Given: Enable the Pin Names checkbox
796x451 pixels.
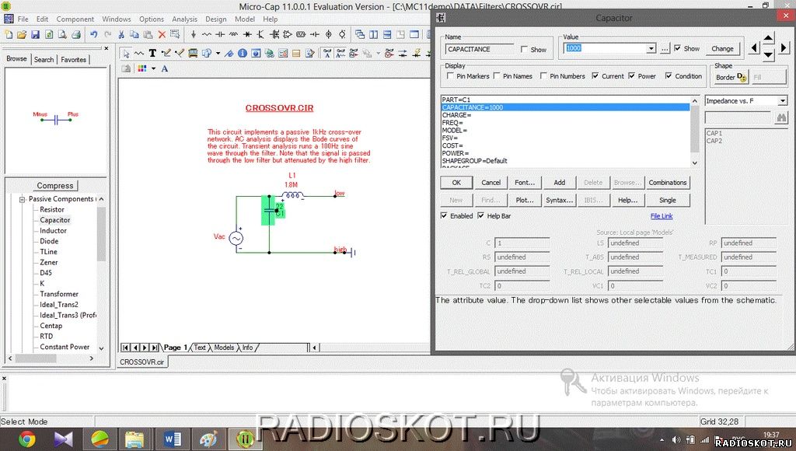Looking at the screenshot, I should click(497, 75).
